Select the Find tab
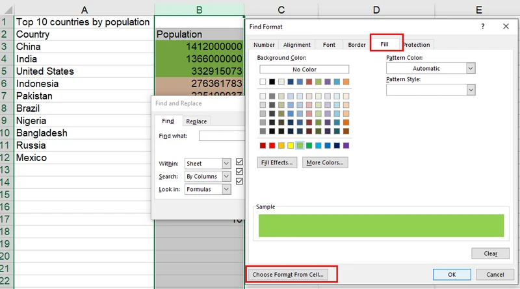 (168, 121)
